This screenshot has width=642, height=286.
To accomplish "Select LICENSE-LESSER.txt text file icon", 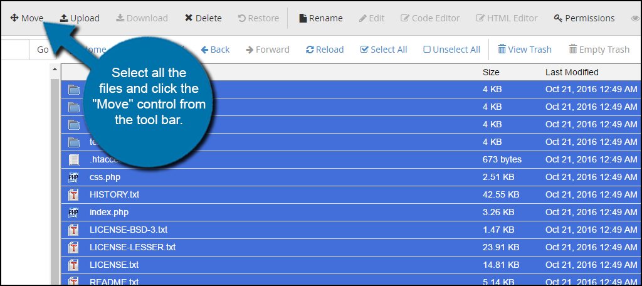I will point(73,247).
